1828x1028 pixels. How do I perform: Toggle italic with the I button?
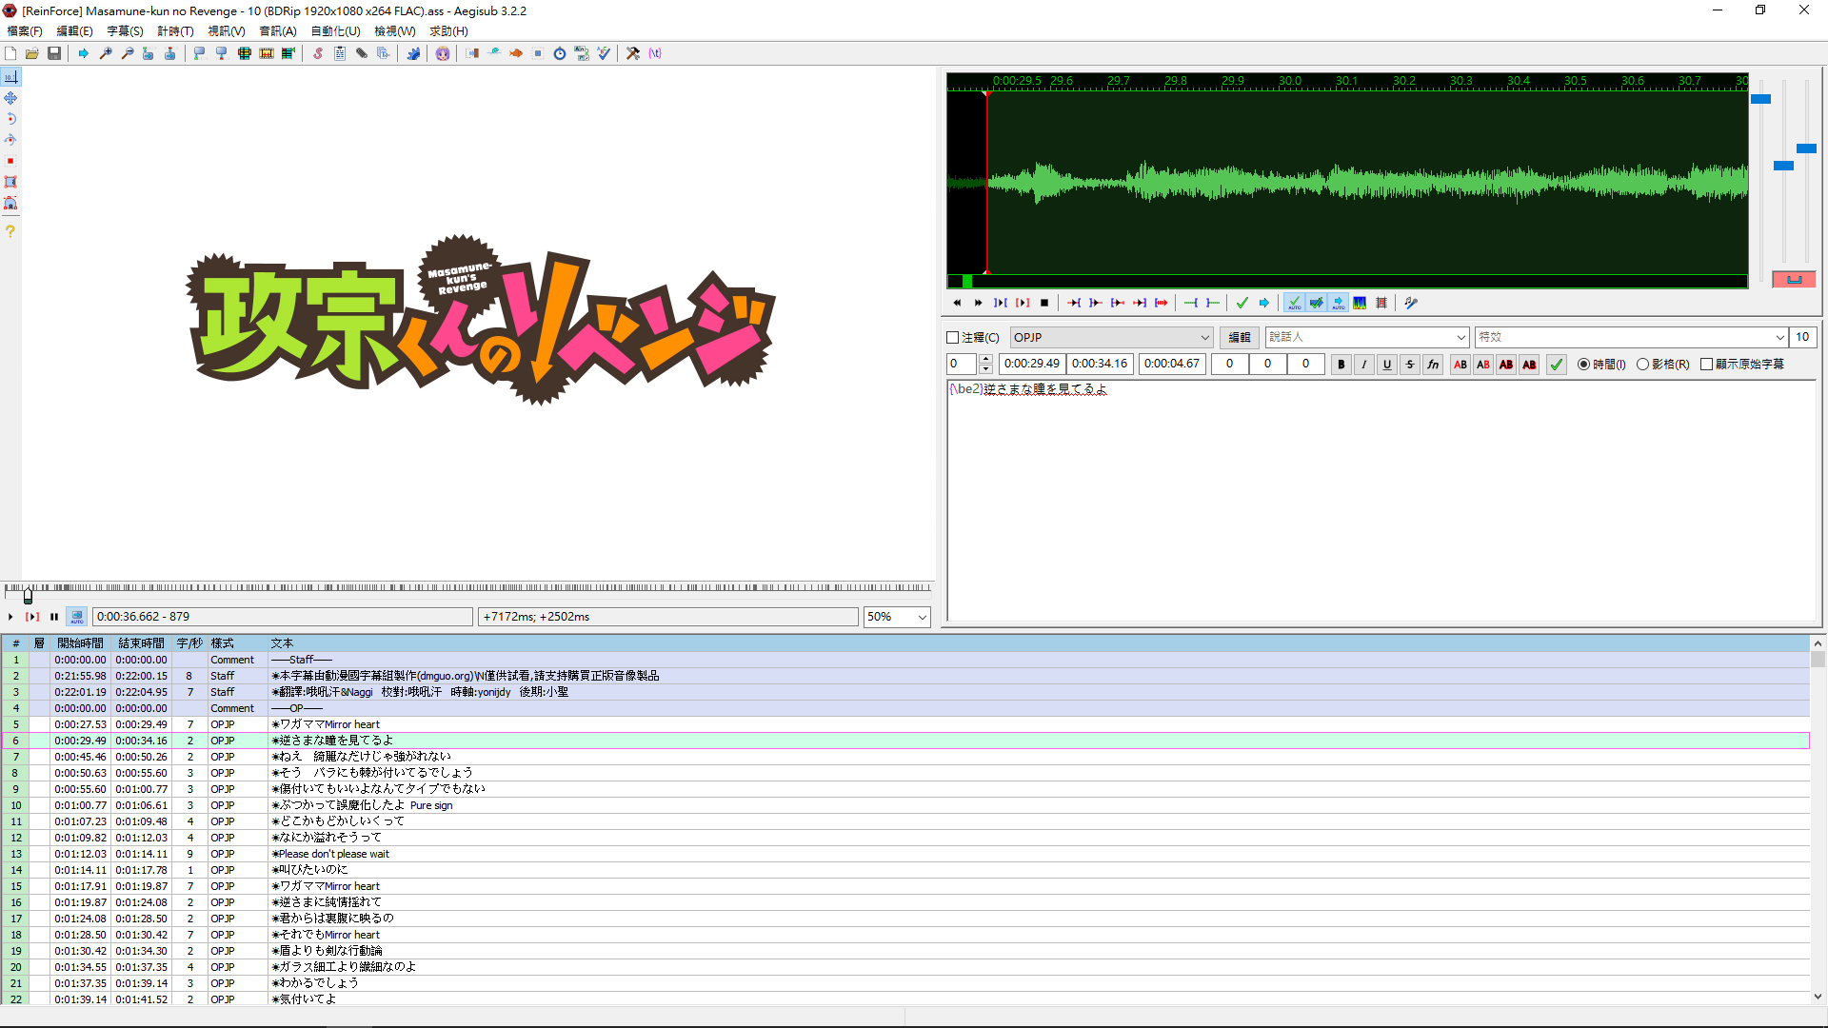pyautogui.click(x=1364, y=365)
